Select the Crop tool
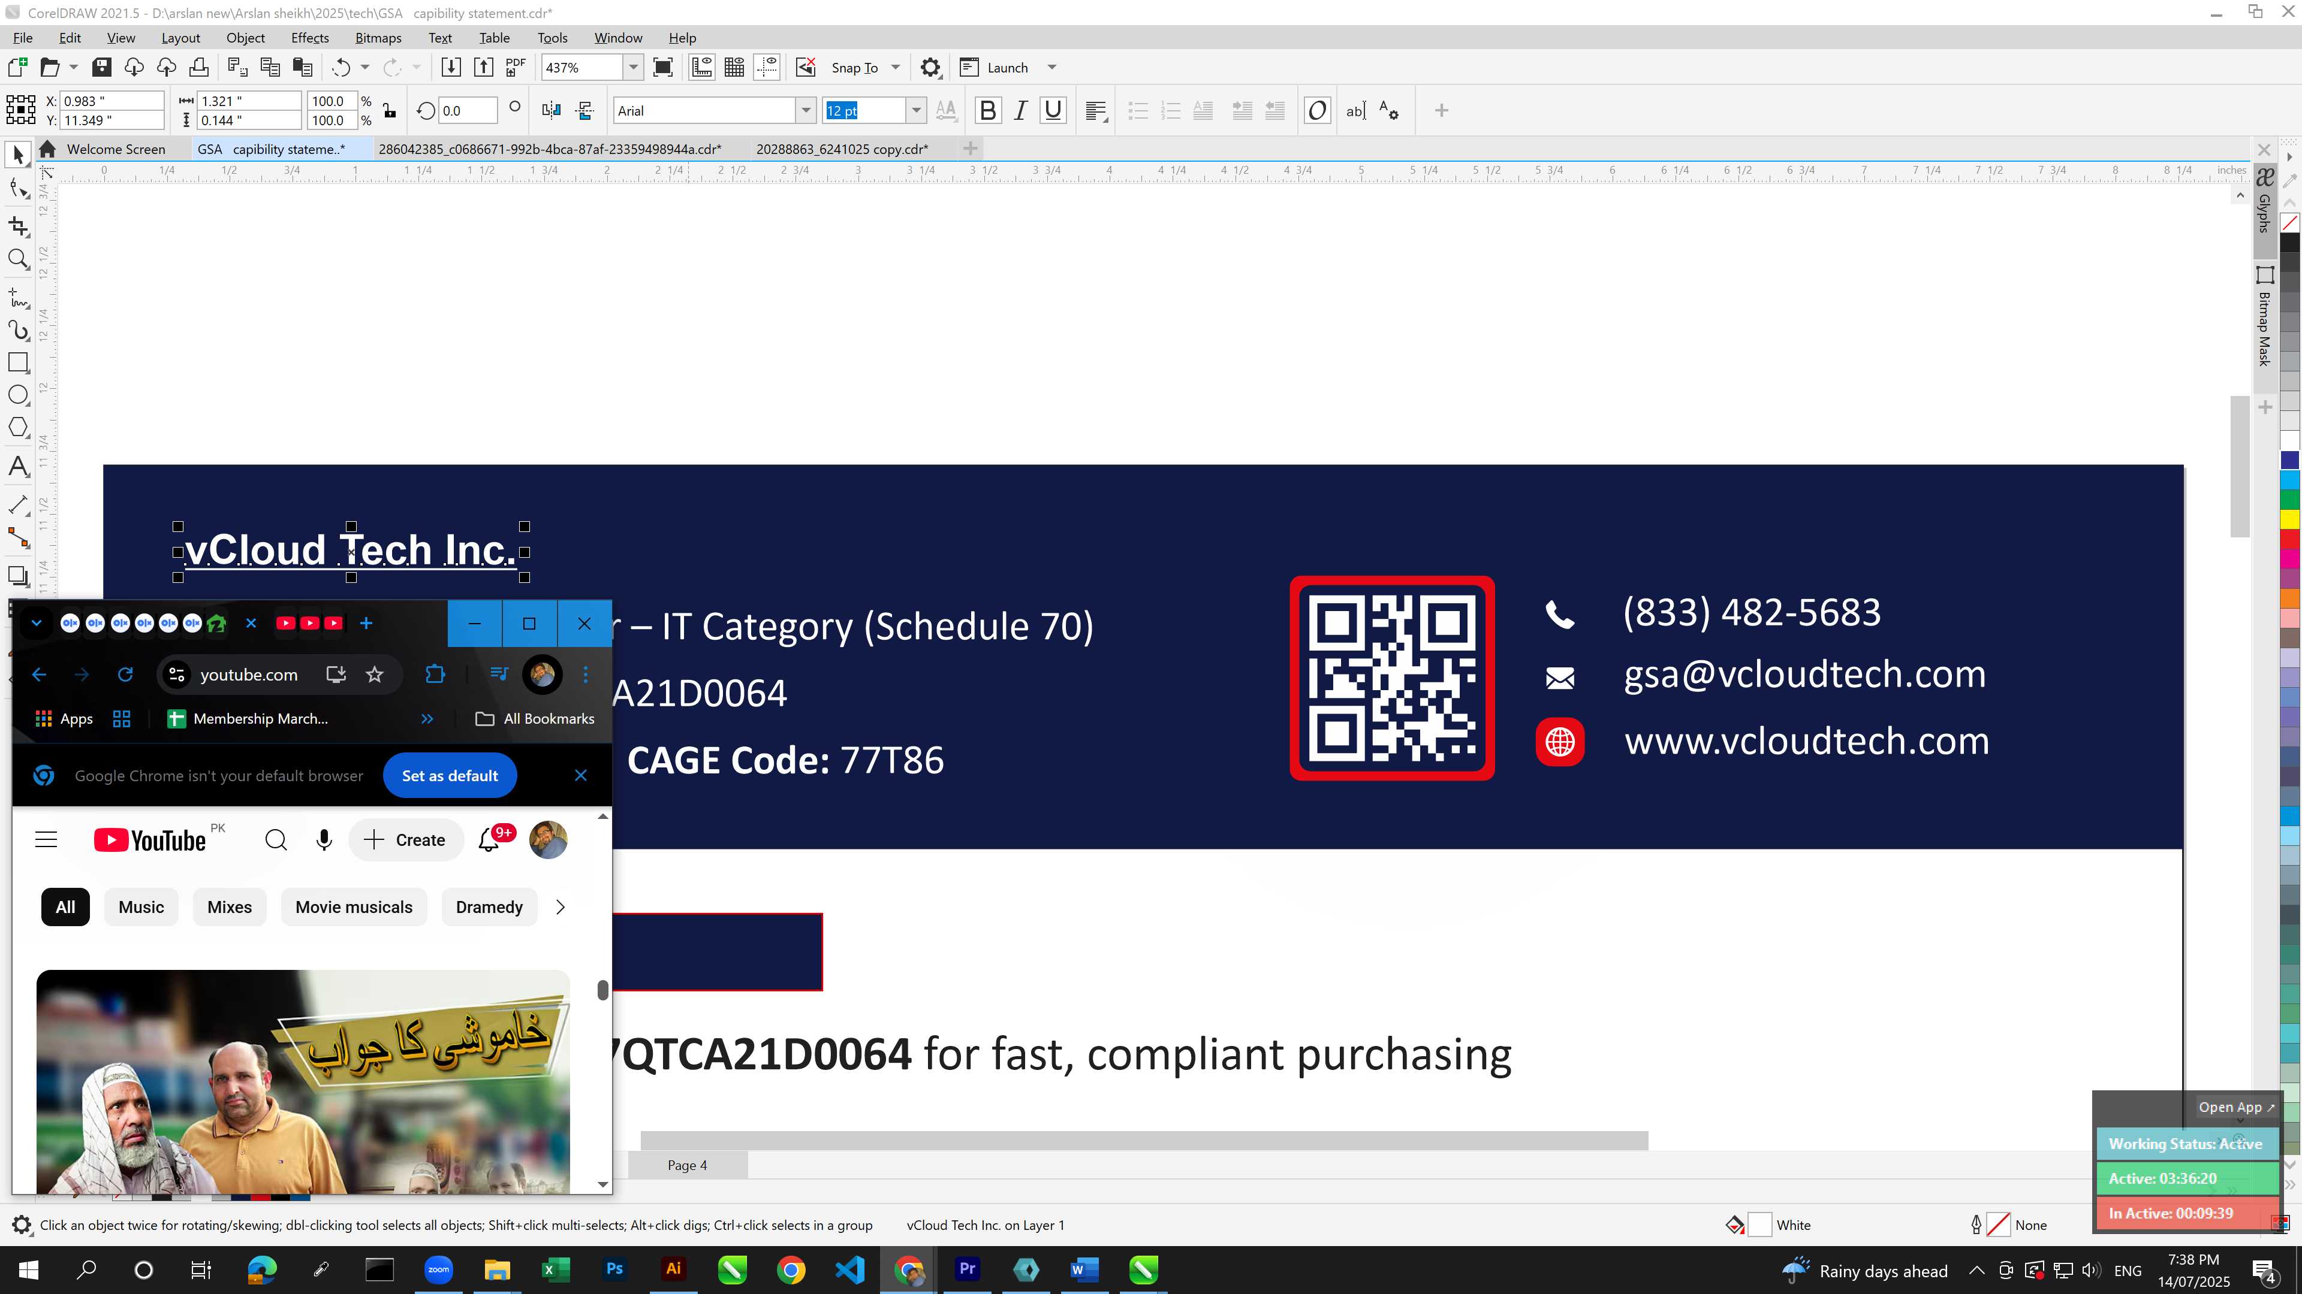This screenshot has width=2302, height=1294. tap(18, 226)
